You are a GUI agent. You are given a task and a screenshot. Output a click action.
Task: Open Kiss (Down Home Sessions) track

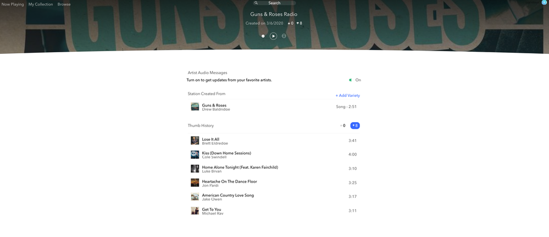pos(226,153)
